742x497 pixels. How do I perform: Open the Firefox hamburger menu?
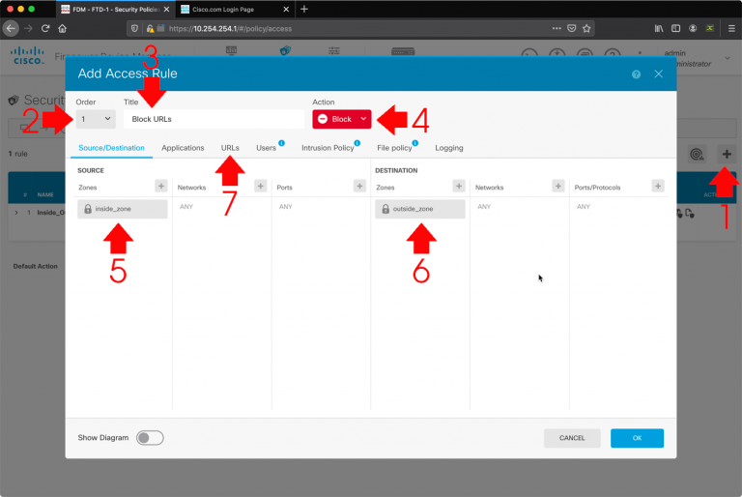click(731, 28)
